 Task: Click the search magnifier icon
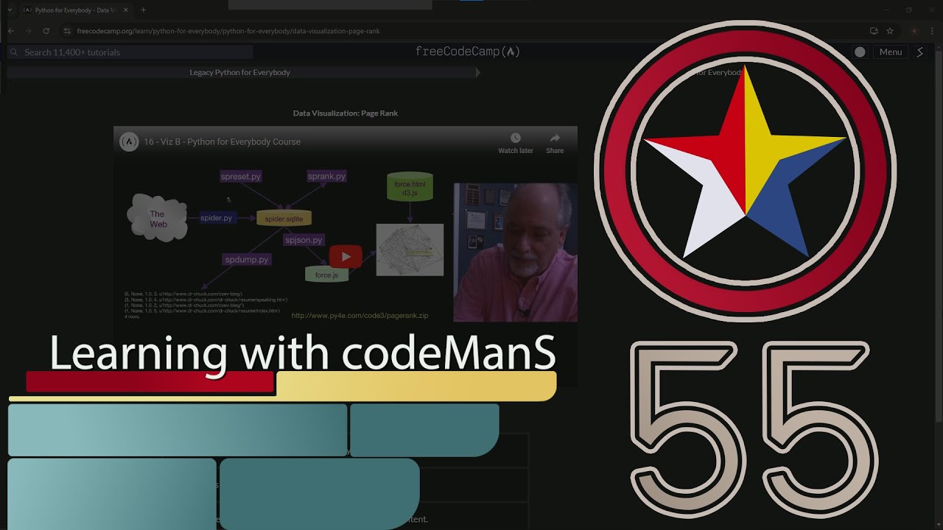click(x=14, y=52)
